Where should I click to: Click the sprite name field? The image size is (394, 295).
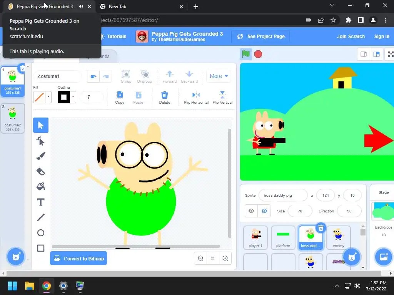tap(283, 195)
